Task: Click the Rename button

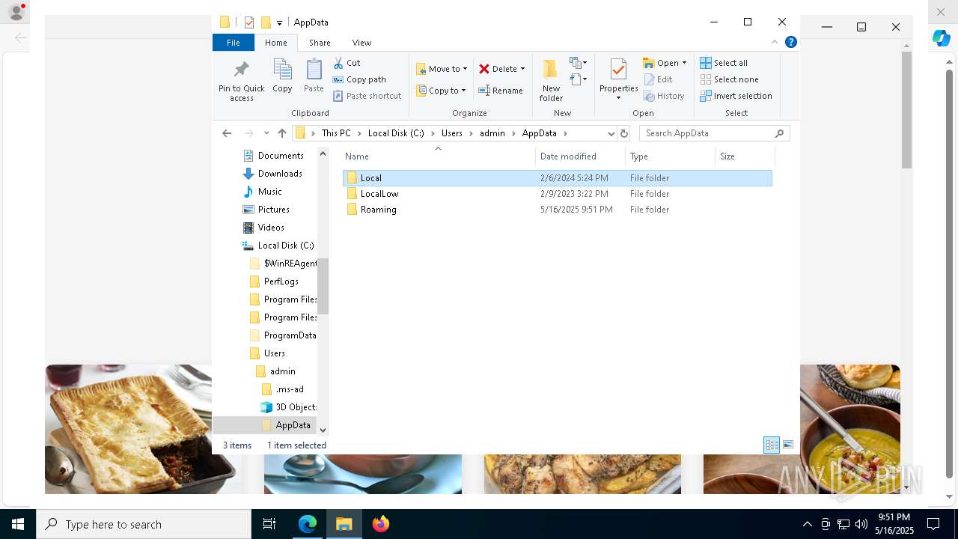Action: tap(501, 91)
